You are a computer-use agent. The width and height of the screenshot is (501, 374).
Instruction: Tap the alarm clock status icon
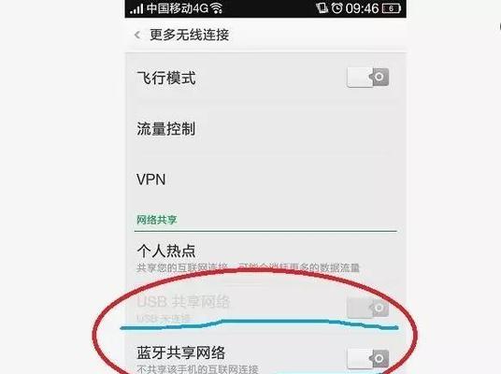click(x=336, y=8)
